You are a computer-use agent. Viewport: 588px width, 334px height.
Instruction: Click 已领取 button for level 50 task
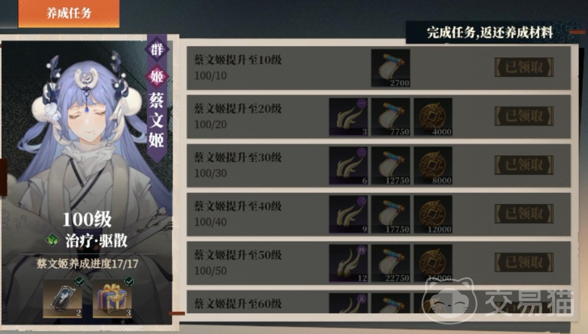(x=524, y=262)
